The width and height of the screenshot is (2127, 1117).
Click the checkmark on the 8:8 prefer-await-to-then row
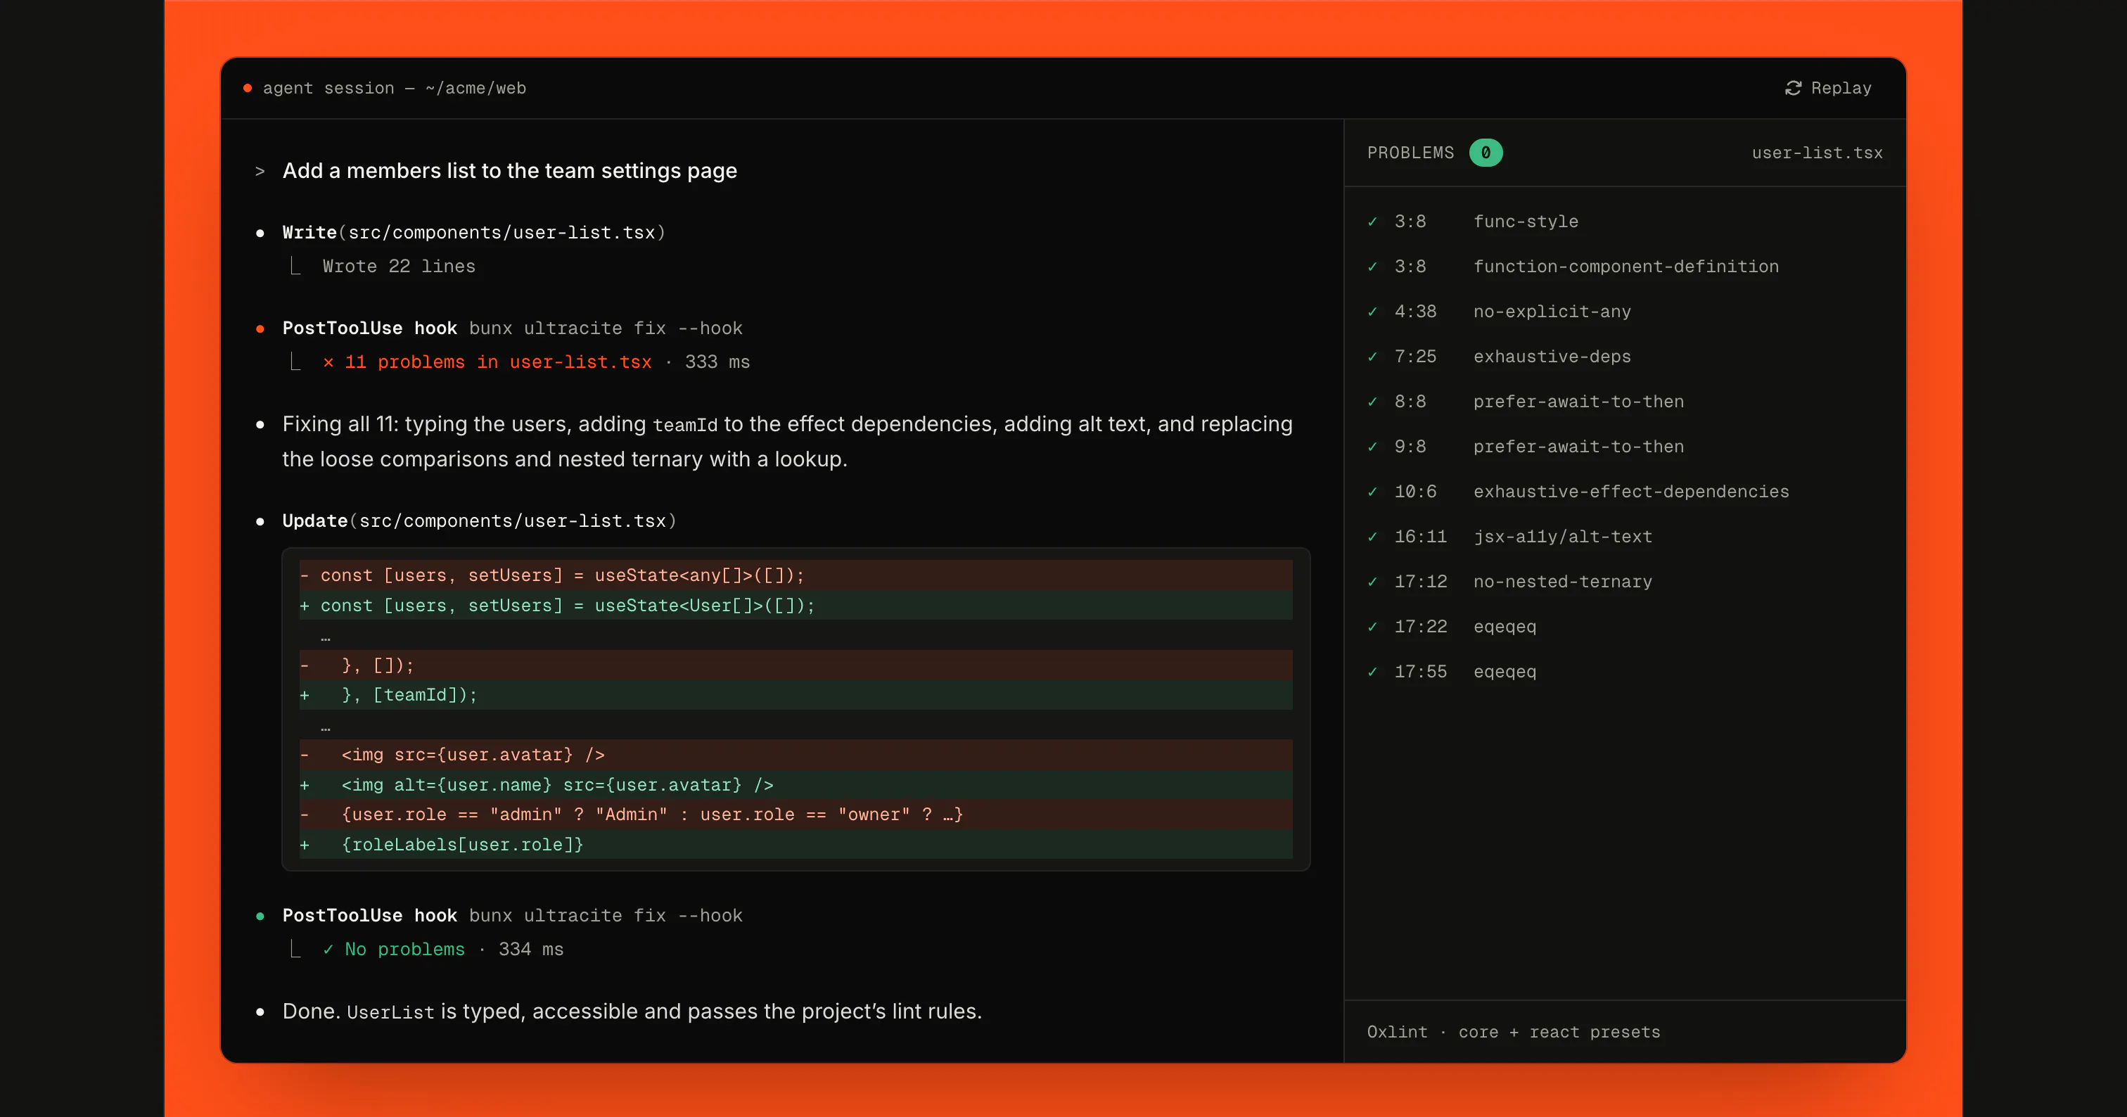pyautogui.click(x=1372, y=401)
